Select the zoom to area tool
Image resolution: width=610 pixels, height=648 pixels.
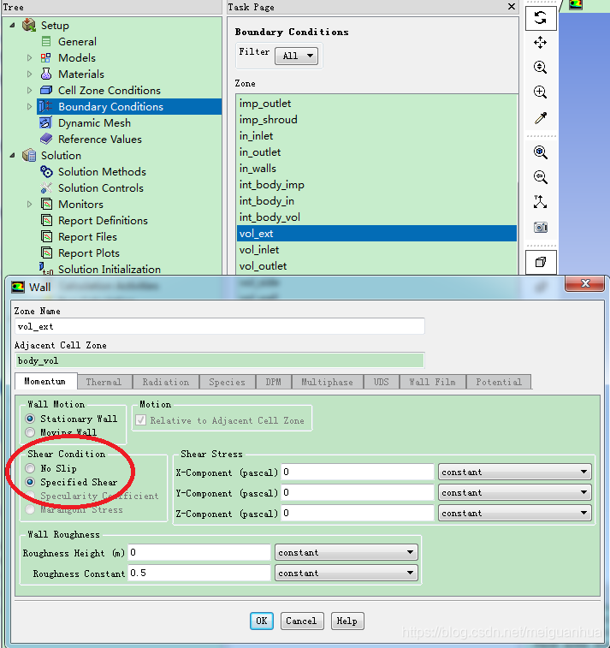pos(540,92)
